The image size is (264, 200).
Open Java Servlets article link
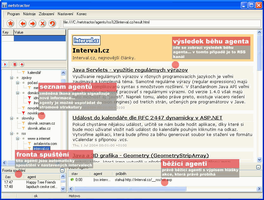click(x=130, y=70)
